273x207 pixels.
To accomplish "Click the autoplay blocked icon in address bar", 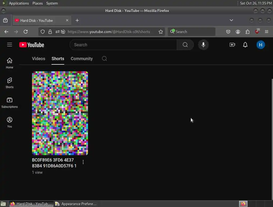I will (63, 32).
